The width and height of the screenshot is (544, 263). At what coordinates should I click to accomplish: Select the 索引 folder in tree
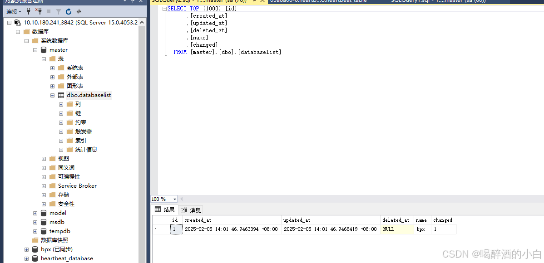point(80,141)
